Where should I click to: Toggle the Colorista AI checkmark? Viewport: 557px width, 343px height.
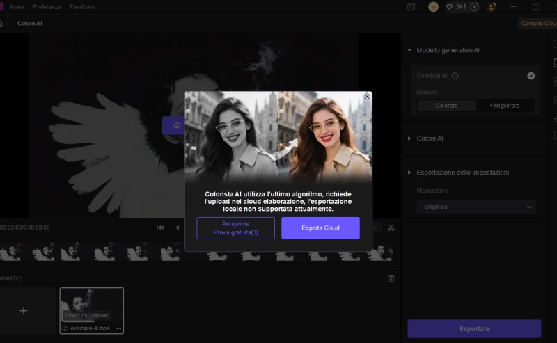coord(531,76)
